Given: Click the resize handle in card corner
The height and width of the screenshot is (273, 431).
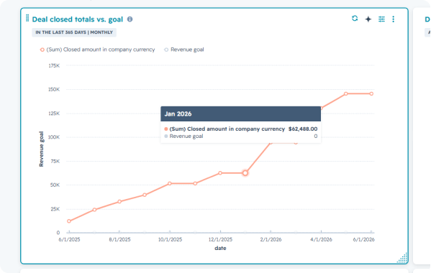Looking at the screenshot, I should coord(402,258).
